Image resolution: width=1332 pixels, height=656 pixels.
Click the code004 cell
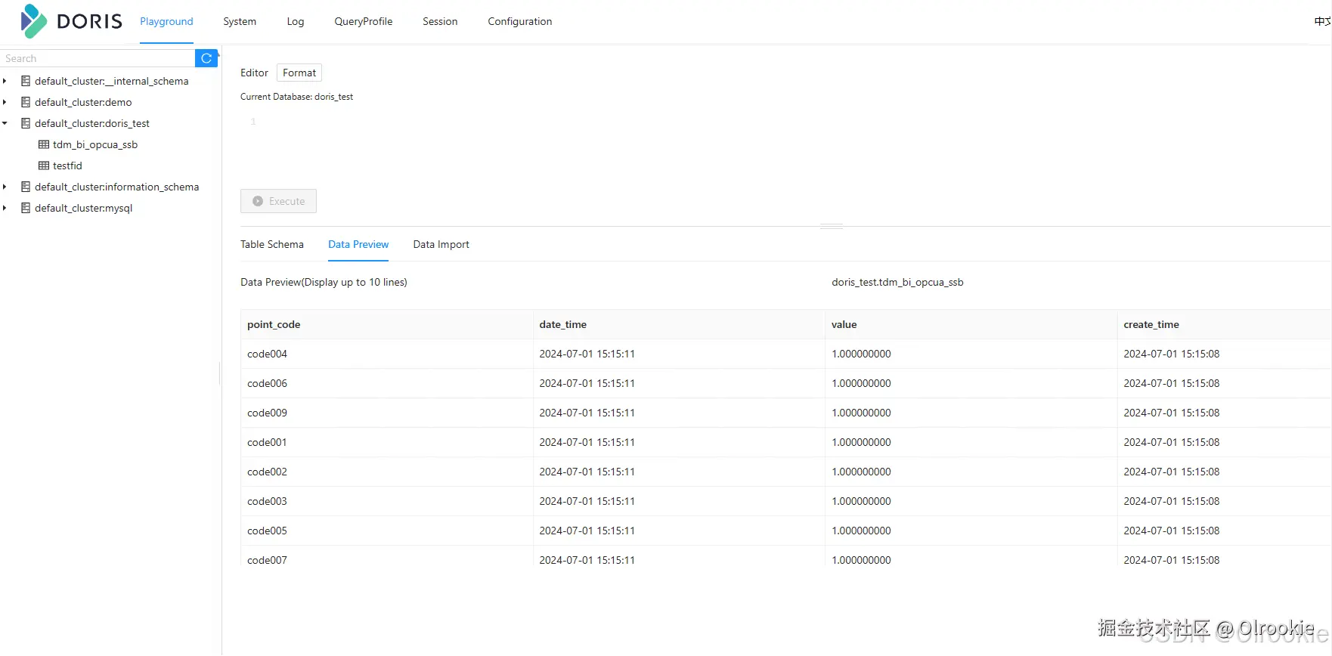pyautogui.click(x=387, y=354)
